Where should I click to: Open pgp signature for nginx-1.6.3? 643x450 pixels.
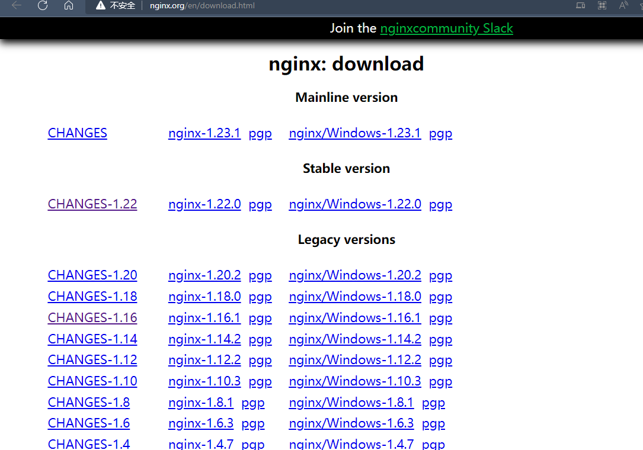[253, 424]
